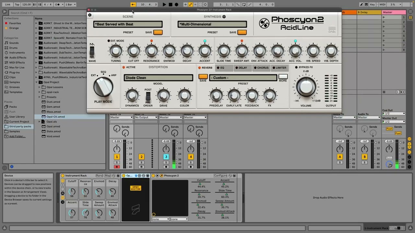The width and height of the screenshot is (415, 233).
Task: Open the Cue Out 1/2 dropdown
Action: tap(394, 114)
